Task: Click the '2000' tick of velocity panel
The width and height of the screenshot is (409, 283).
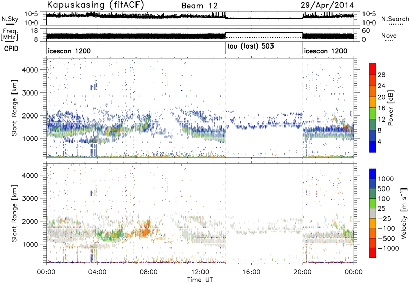Action: pyautogui.click(x=30, y=221)
